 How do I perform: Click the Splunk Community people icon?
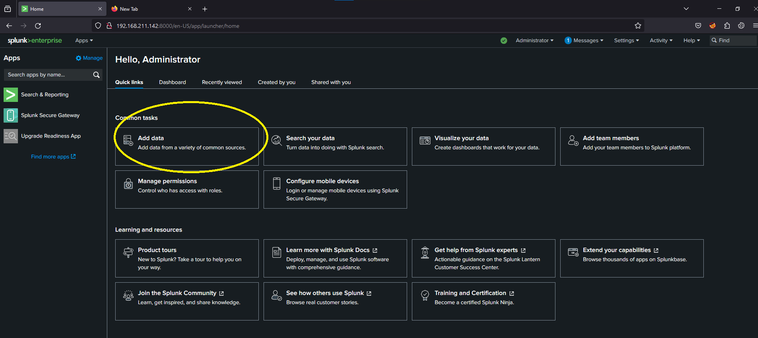point(128,295)
